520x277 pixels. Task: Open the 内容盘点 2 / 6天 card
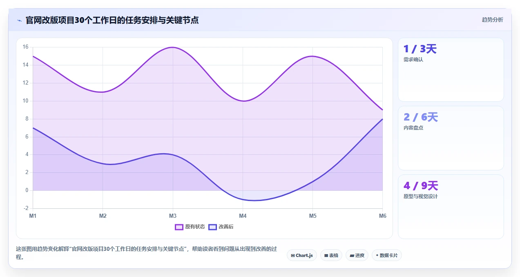(x=451, y=138)
